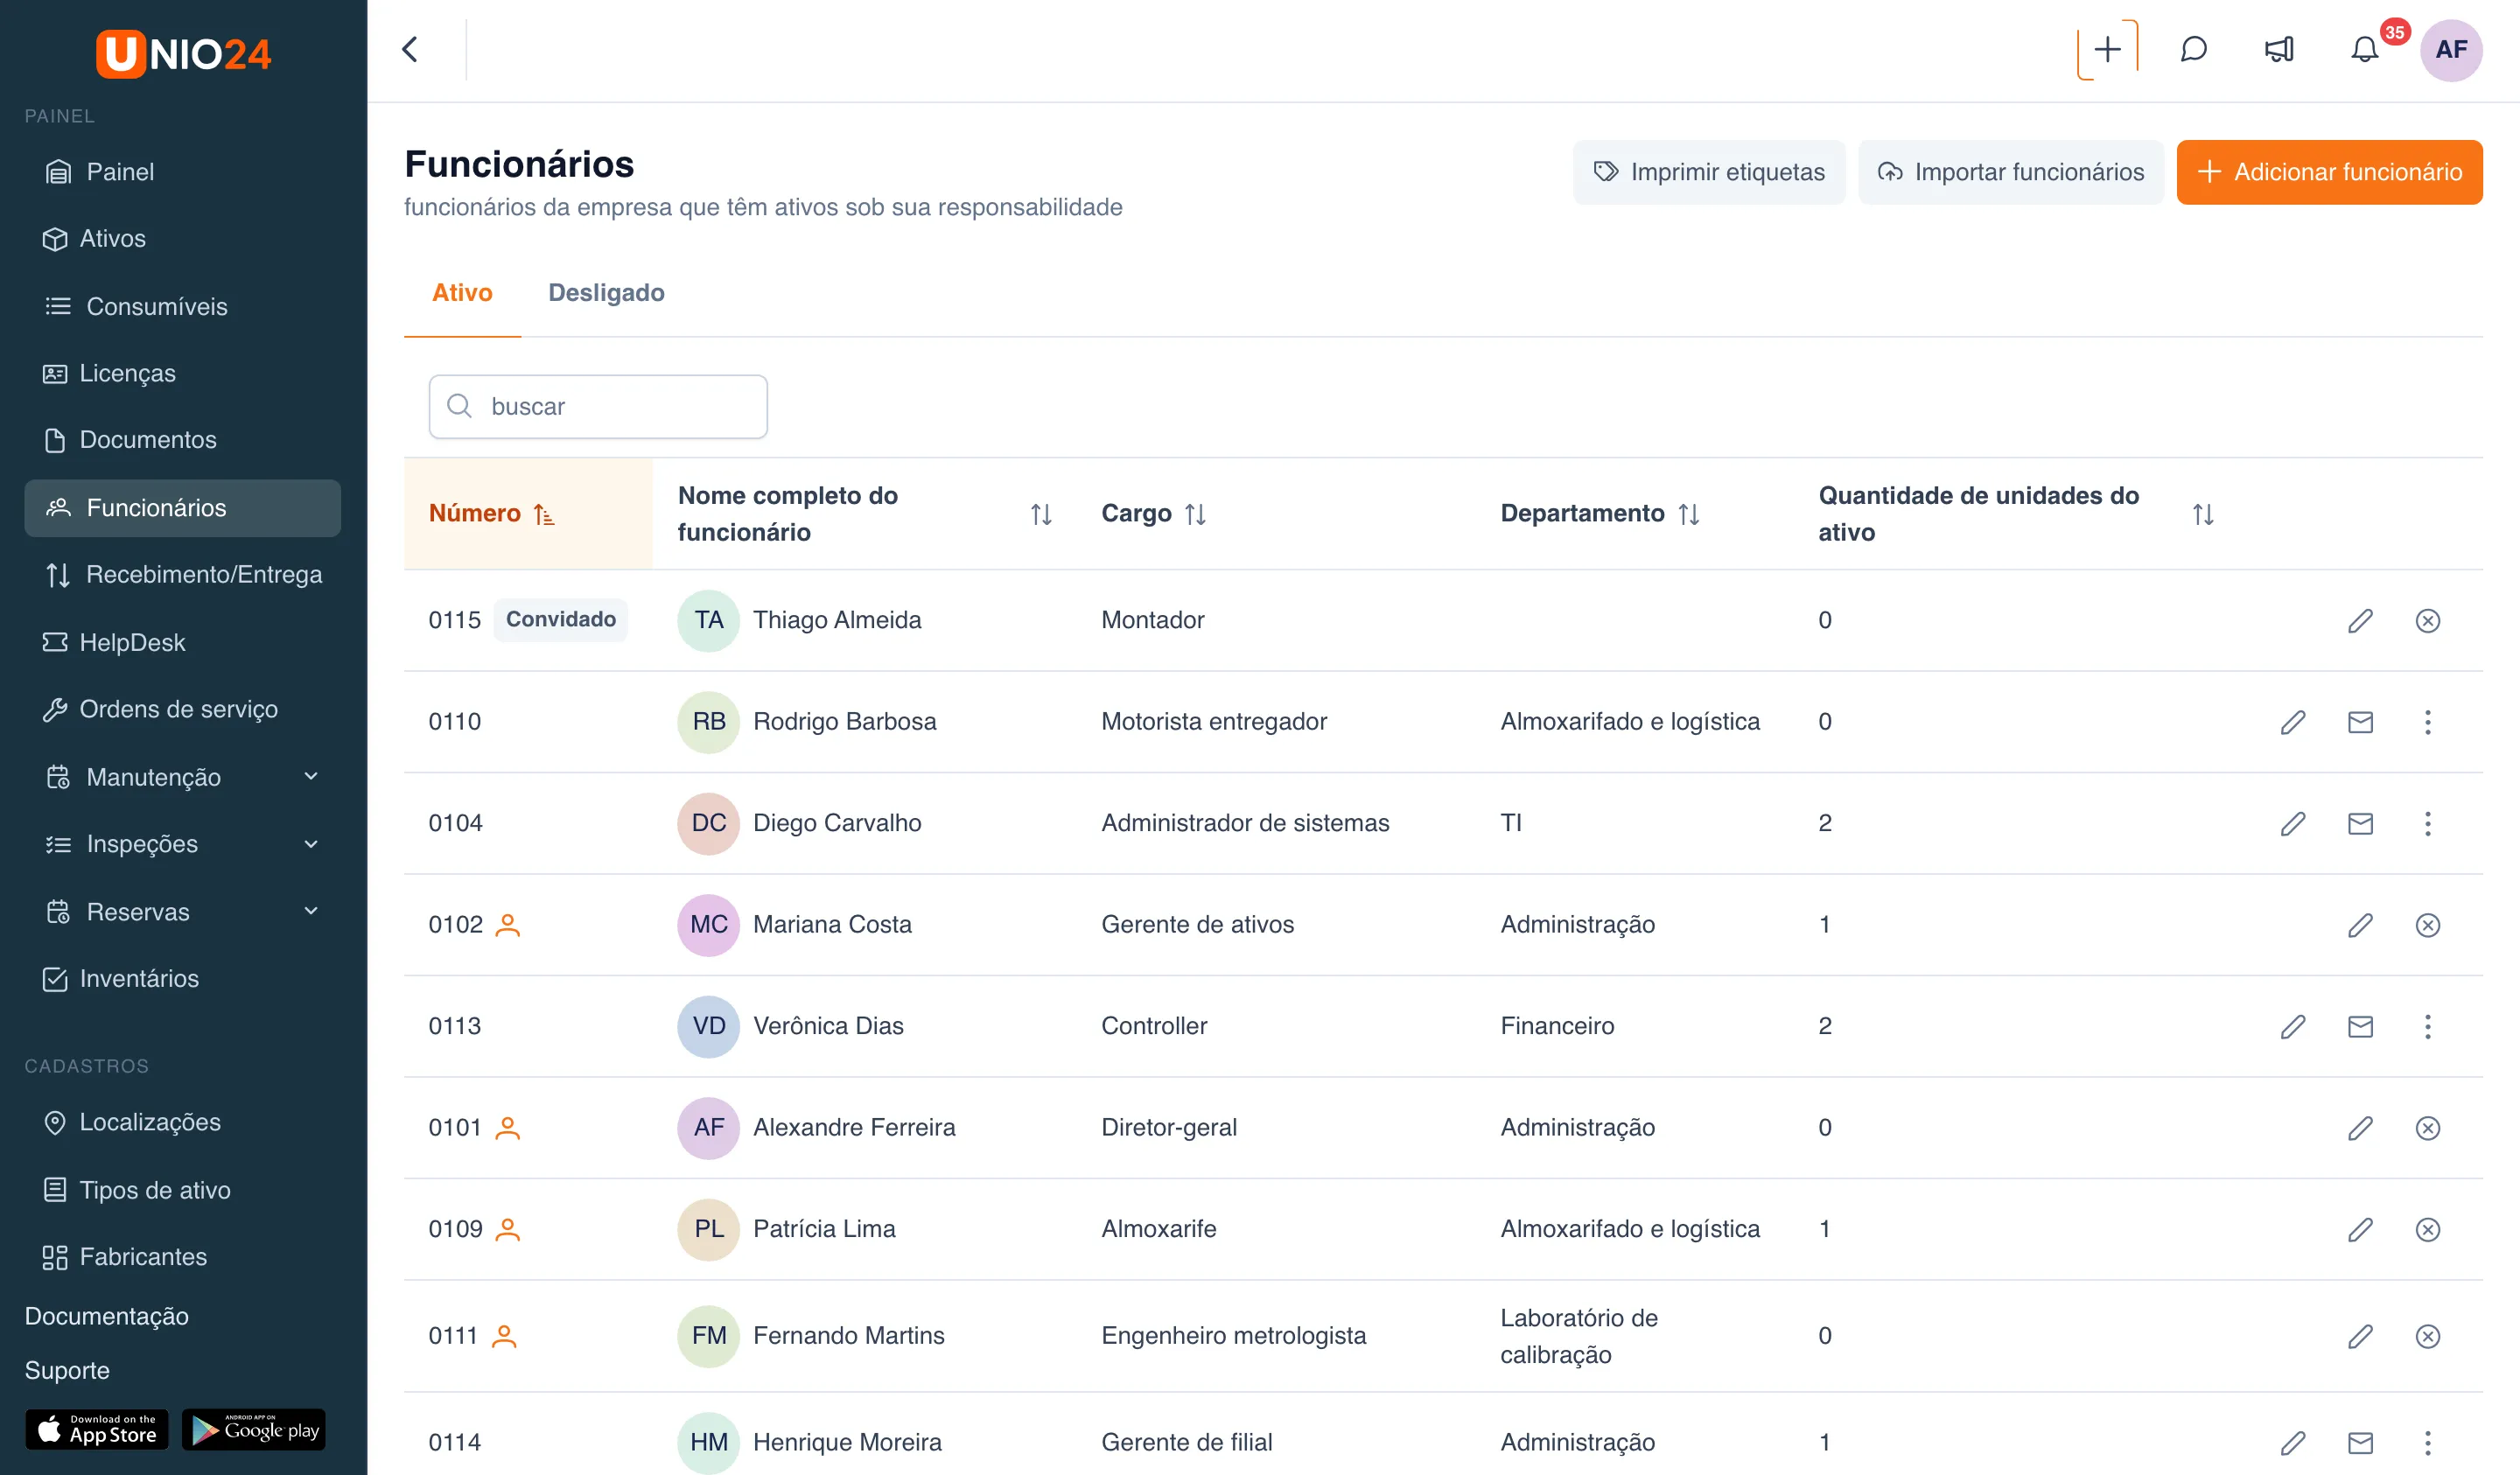Edit Thiago Almeida with pencil icon
2520x1475 pixels.
2360,620
